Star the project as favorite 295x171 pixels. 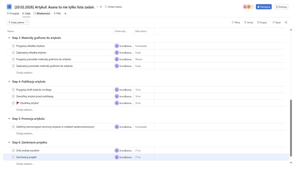101,7
